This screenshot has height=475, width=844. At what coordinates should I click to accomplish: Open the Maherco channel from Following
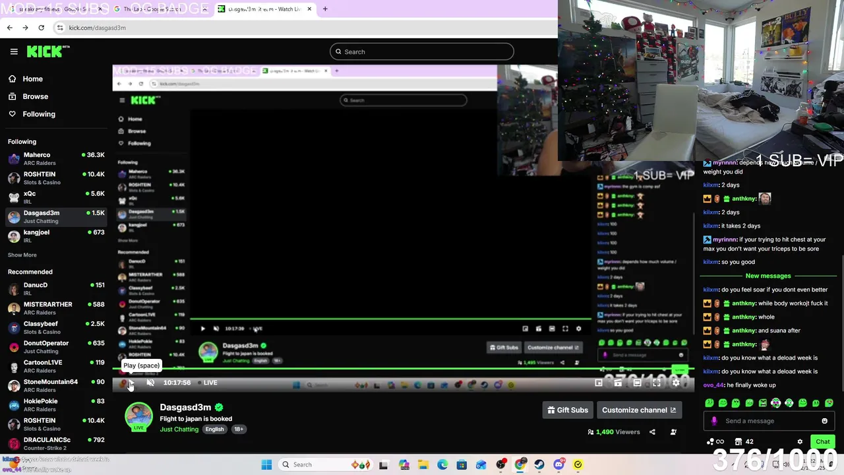pos(56,159)
